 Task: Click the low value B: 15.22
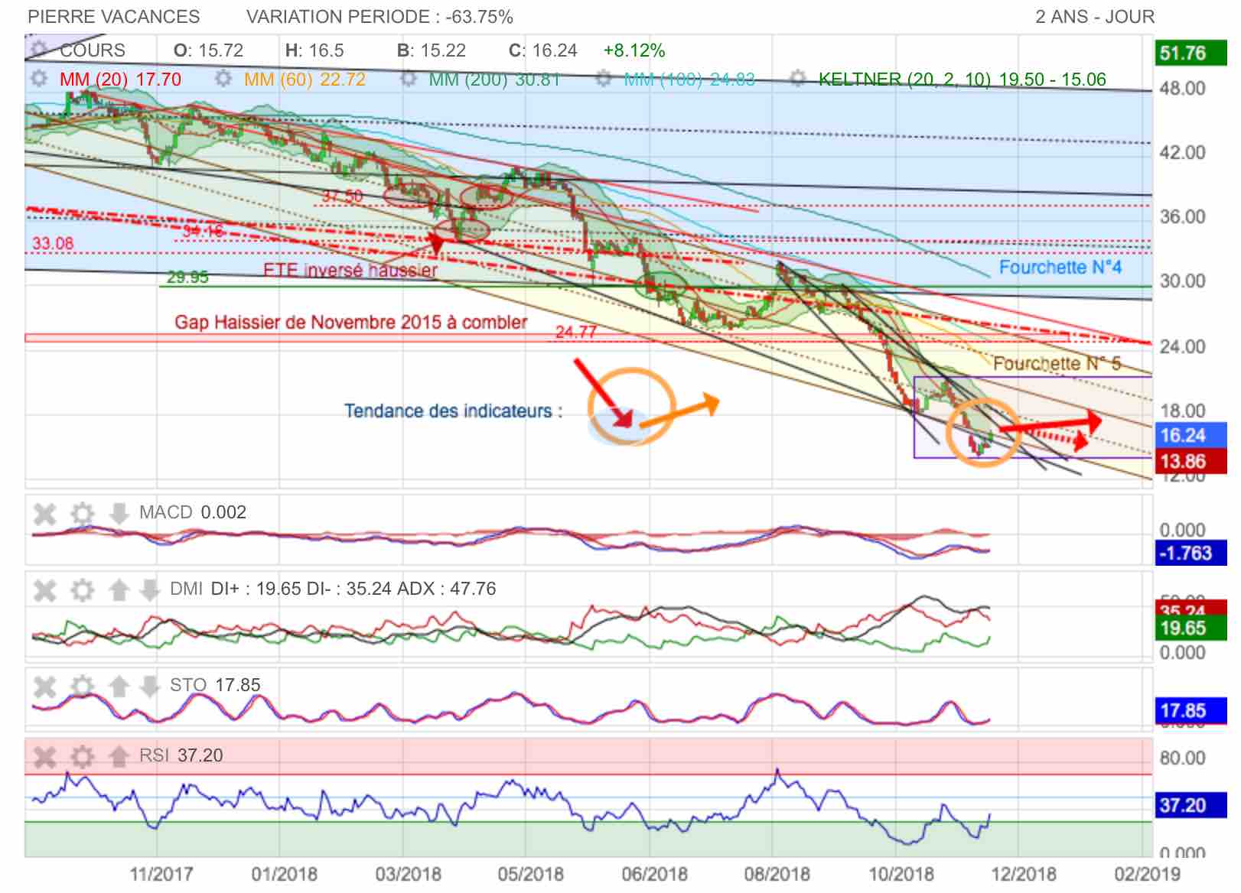(432, 50)
